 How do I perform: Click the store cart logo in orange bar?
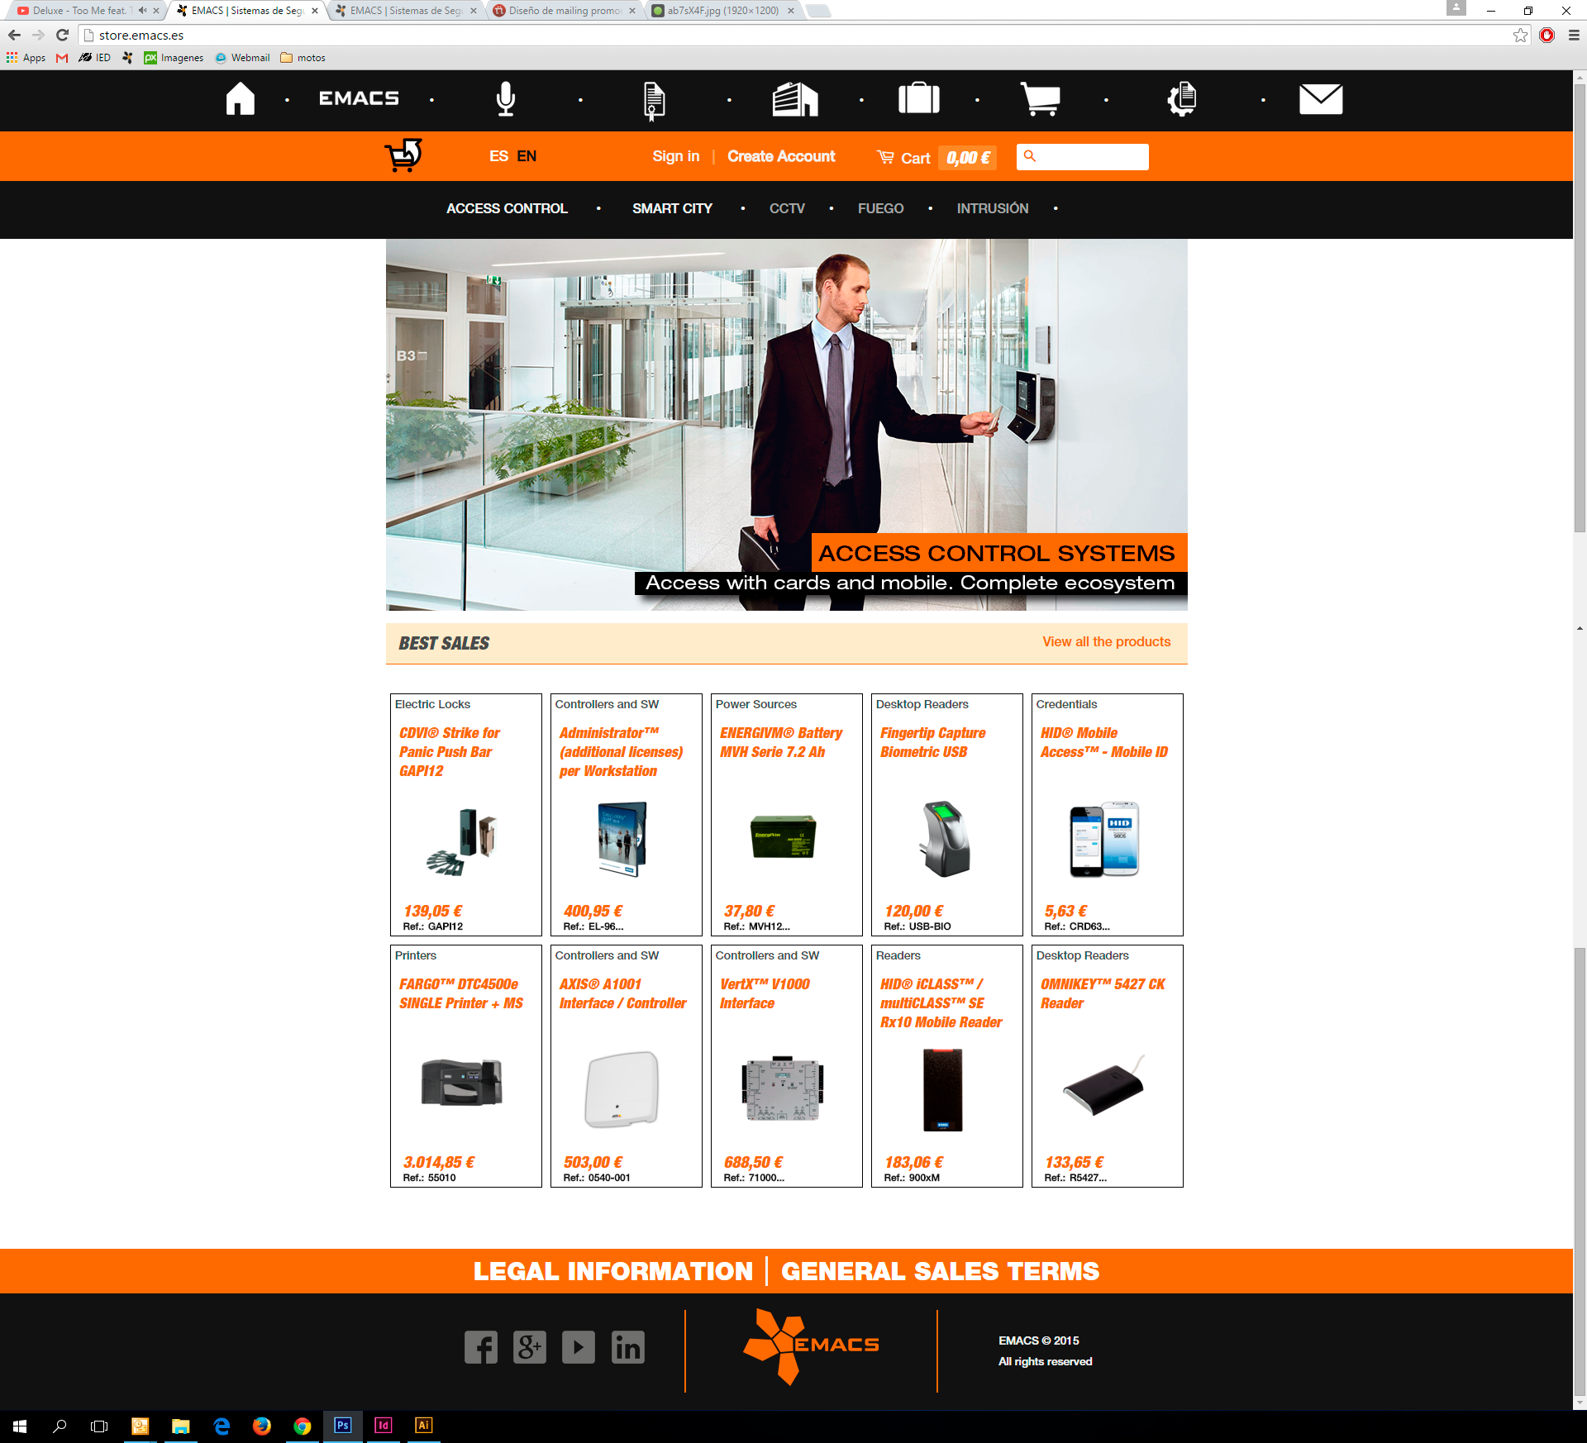click(x=403, y=155)
